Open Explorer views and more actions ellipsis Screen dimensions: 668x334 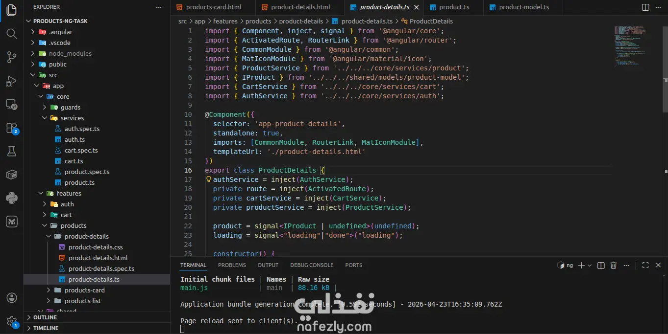pos(158,7)
